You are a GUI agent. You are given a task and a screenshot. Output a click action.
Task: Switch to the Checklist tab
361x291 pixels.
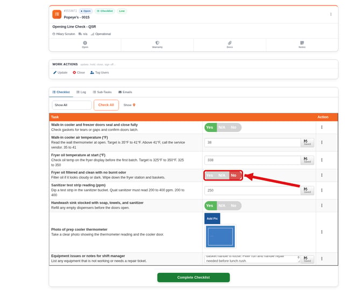61,92
